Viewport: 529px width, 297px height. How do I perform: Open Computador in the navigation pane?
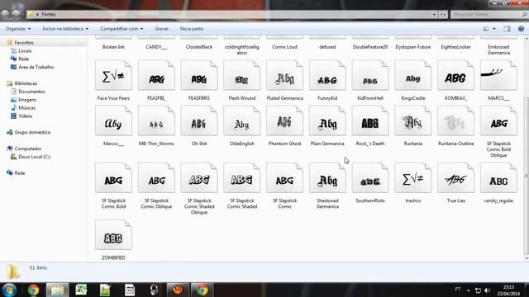[27, 148]
